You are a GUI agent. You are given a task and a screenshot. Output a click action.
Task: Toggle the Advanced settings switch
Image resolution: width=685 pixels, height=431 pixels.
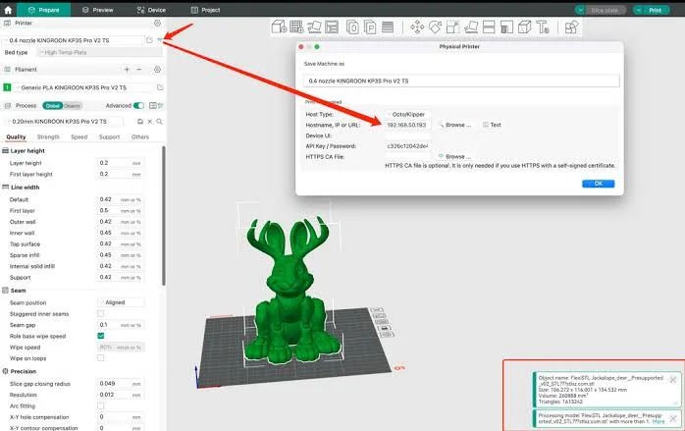pyautogui.click(x=139, y=105)
